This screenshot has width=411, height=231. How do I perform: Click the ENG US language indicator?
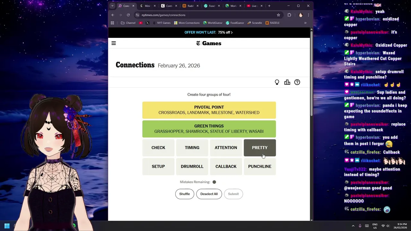(x=375, y=226)
